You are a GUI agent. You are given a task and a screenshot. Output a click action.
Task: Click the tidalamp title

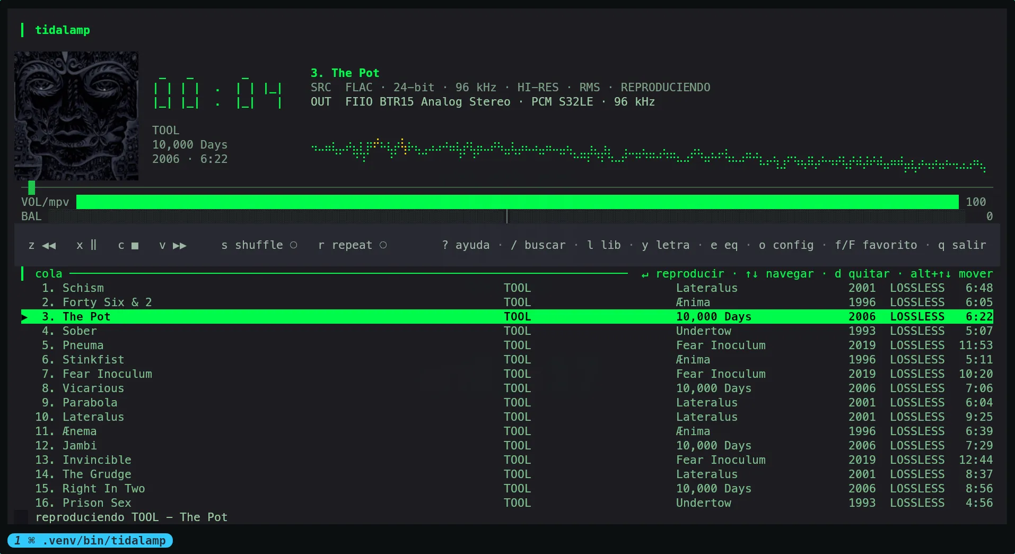(63, 30)
